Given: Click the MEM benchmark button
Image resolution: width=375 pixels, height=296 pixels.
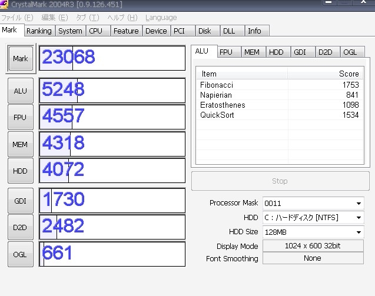Looking at the screenshot, I should pyautogui.click(x=20, y=144).
